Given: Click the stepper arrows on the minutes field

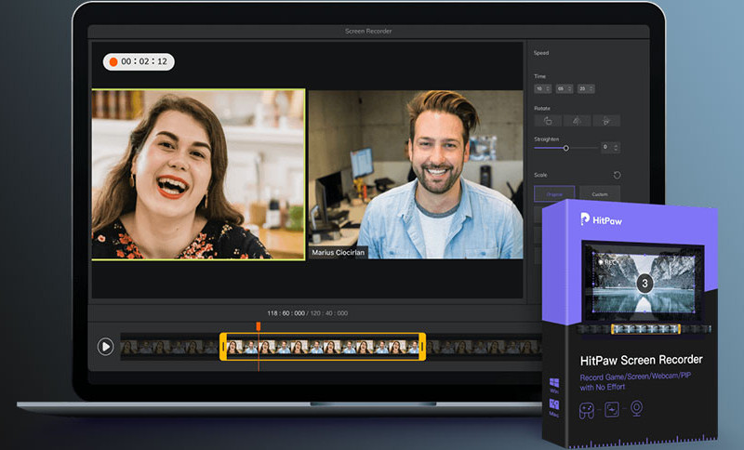Looking at the screenshot, I should 570,88.
